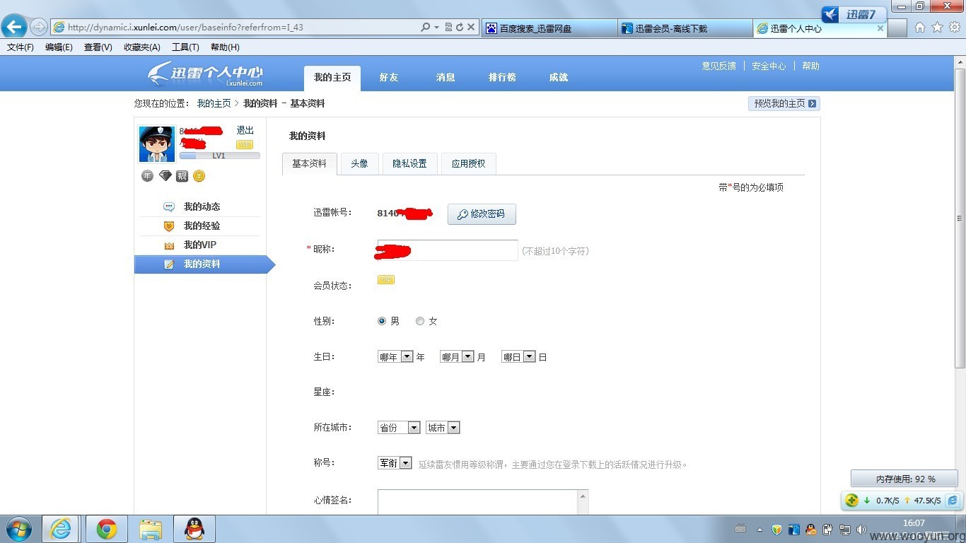The width and height of the screenshot is (966, 543).
Task: Open the 安全中心 link in header
Action: [x=769, y=66]
